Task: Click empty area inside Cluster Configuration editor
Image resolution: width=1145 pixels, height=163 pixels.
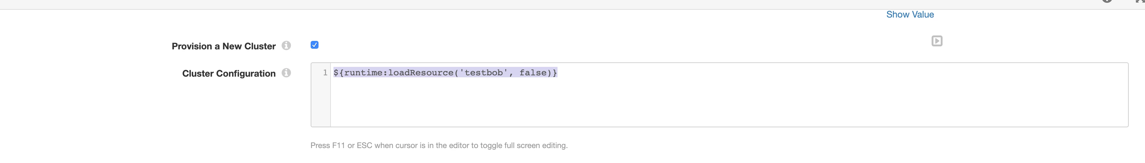Action: (x=729, y=102)
